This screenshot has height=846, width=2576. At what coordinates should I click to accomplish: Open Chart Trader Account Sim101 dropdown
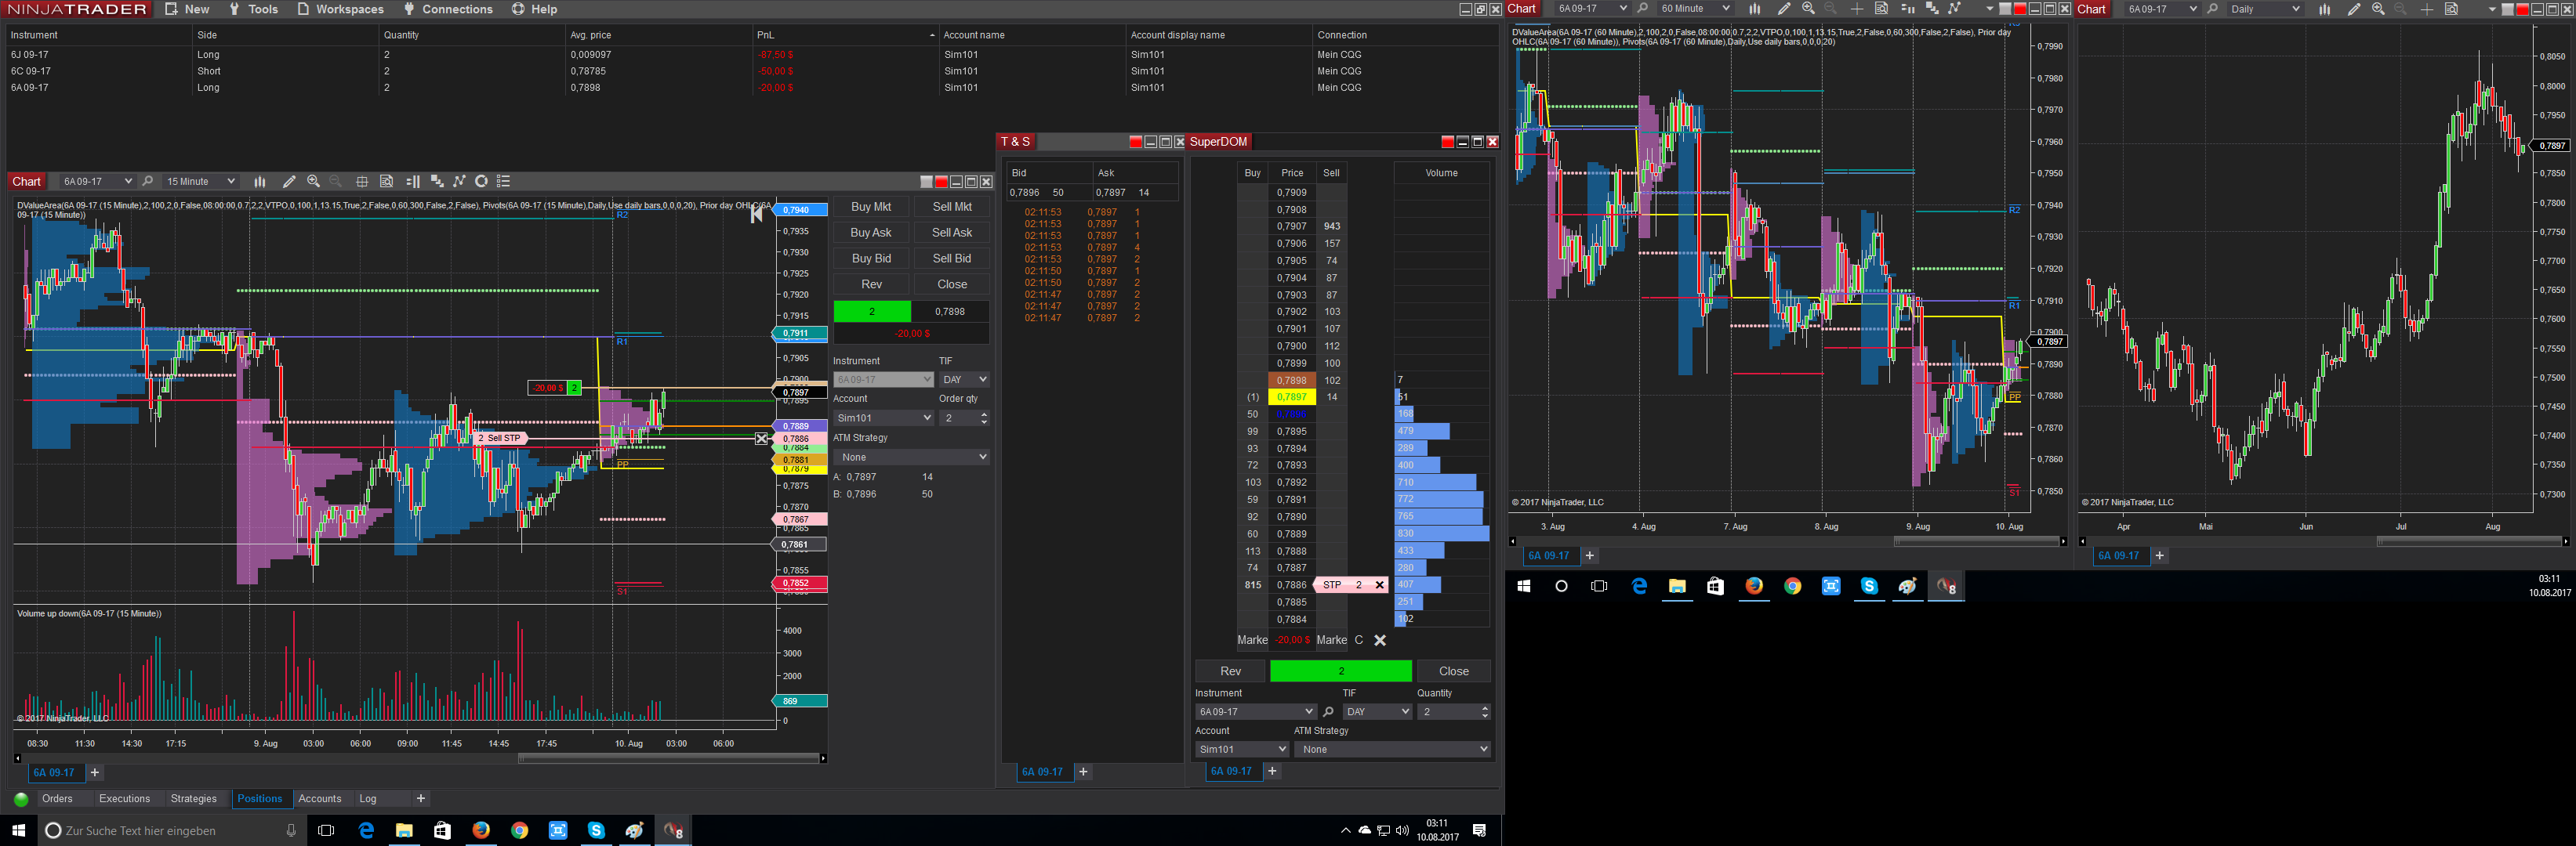point(883,418)
